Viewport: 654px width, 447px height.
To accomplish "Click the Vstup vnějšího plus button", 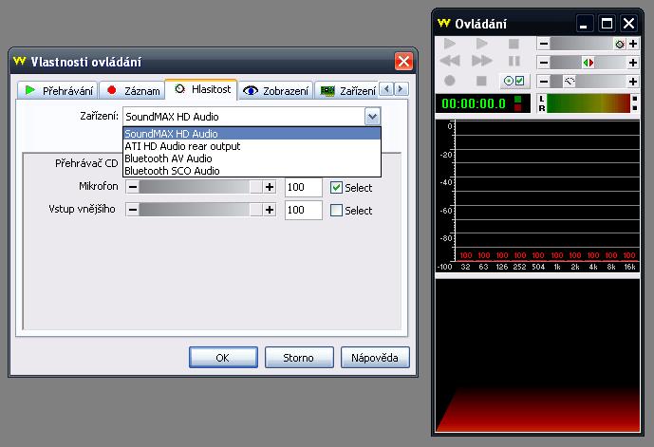I will pyautogui.click(x=270, y=210).
